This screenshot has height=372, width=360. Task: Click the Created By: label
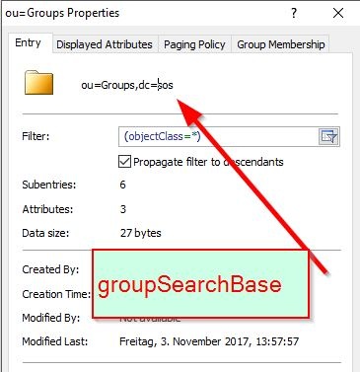coord(50,269)
